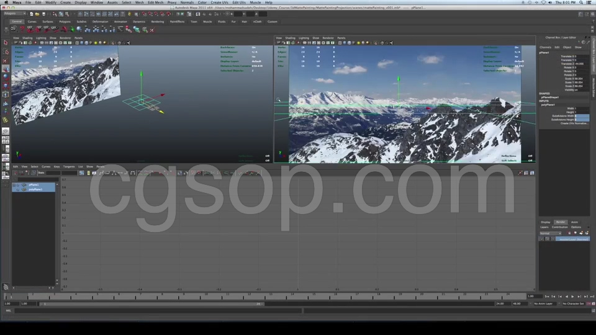596x335 pixels.
Task: Select the masterLayer render layer
Action: (573, 239)
